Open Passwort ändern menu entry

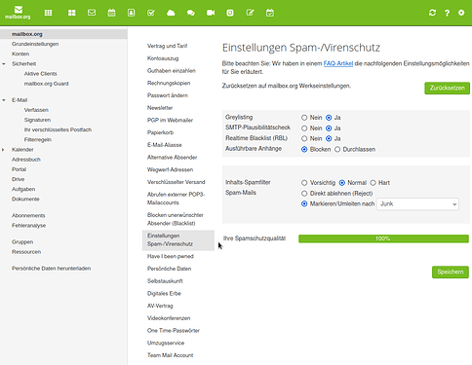(168, 95)
